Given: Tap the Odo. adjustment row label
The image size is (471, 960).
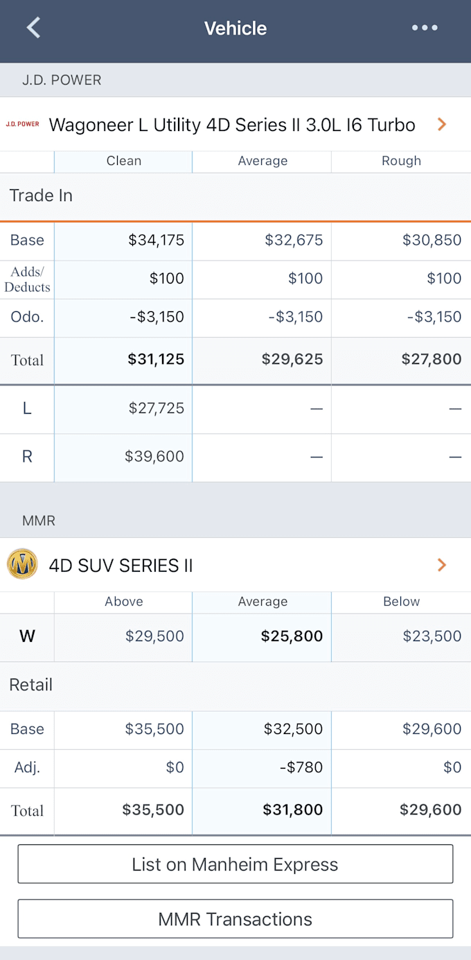Looking at the screenshot, I should tap(27, 317).
